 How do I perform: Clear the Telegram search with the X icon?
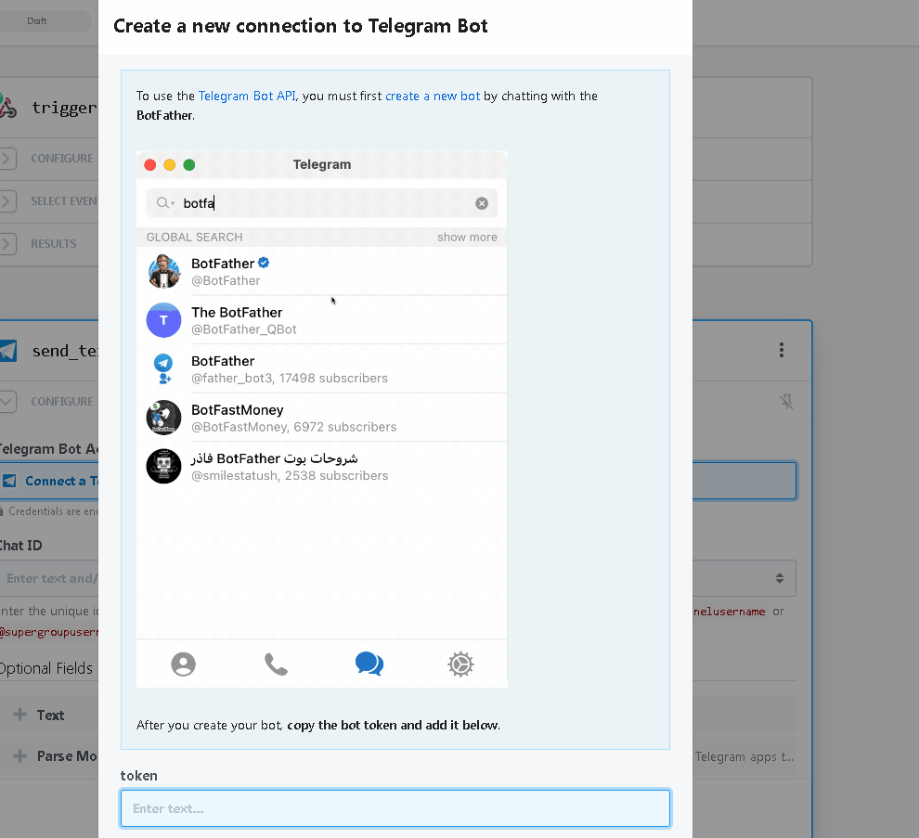click(482, 203)
